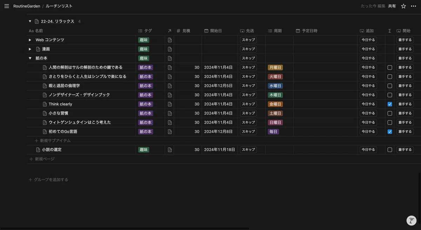Click the 2024年11月18日 date cell
This screenshot has height=230, width=421.
[x=220, y=149]
